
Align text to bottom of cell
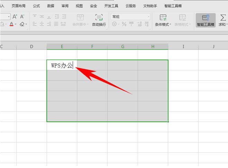pos(49,17)
